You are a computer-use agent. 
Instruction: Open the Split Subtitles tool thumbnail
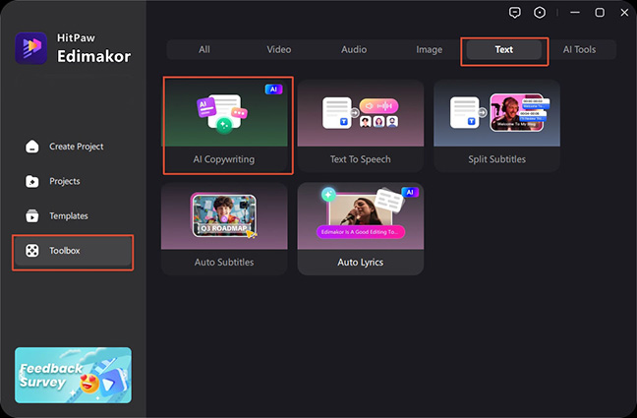tap(496, 113)
